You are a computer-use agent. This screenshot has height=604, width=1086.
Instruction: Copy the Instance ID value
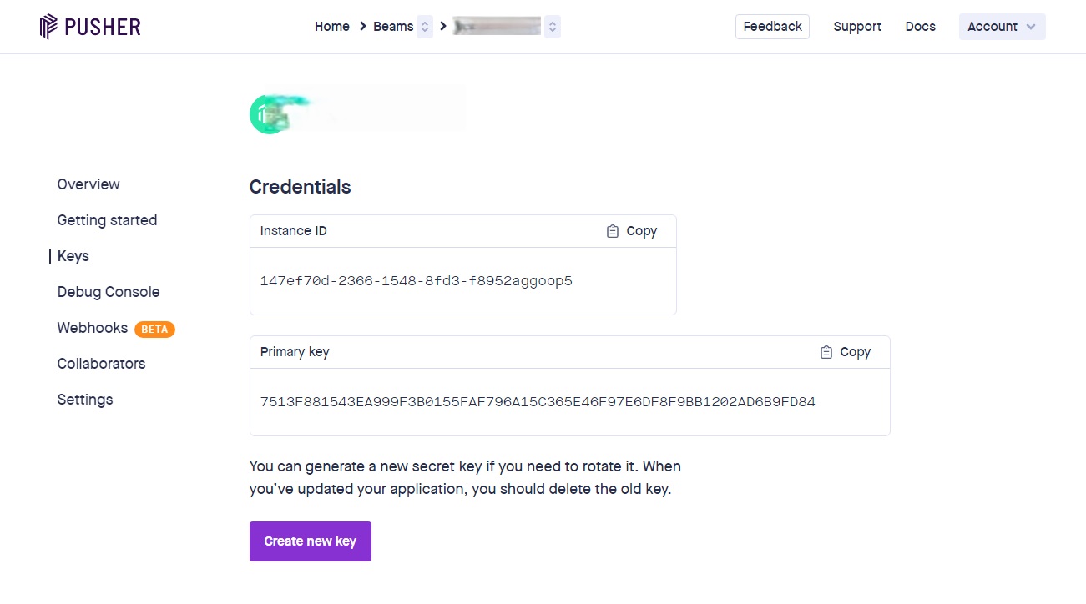[632, 231]
